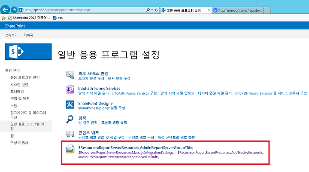This screenshot has width=309, height=172.
Task: Open 응용 프로그램 관리 in sidebar
Action: 25,77
